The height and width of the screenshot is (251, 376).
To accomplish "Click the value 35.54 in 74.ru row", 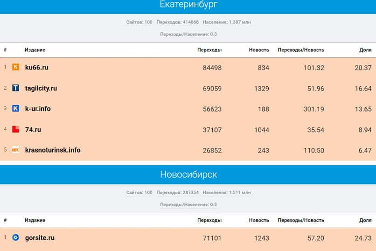I will pos(316,130).
